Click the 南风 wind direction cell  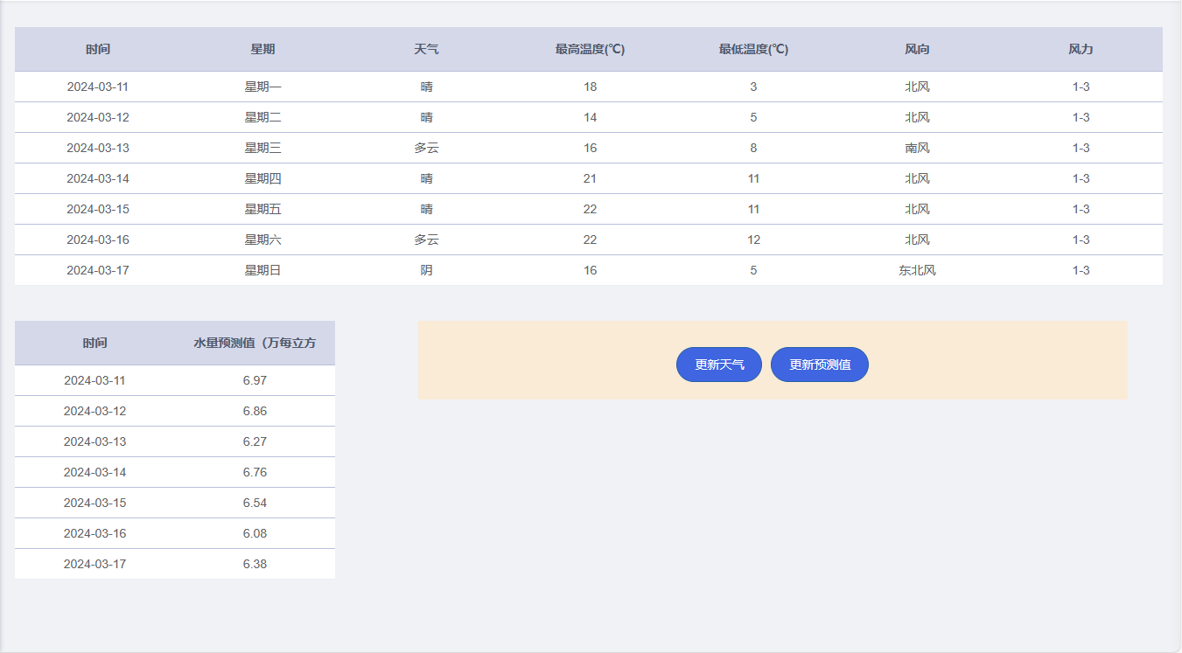(x=917, y=148)
